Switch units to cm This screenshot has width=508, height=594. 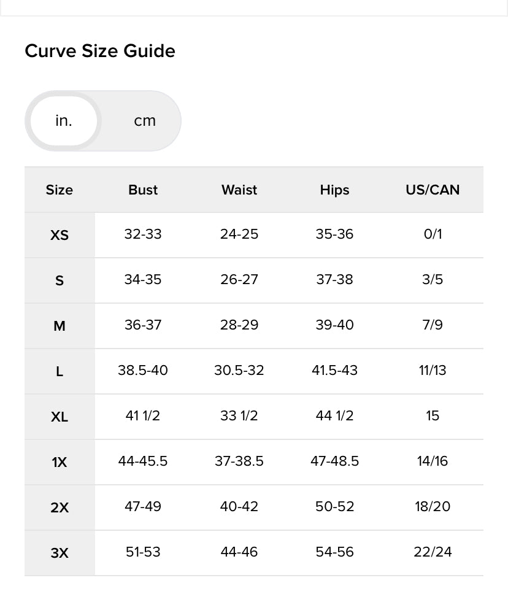coord(145,121)
